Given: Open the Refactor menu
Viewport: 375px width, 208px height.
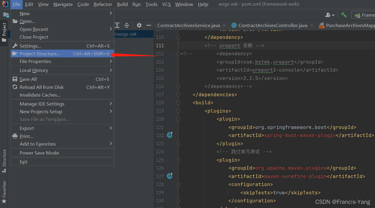Looking at the screenshot, I should pyautogui.click(x=103, y=4).
